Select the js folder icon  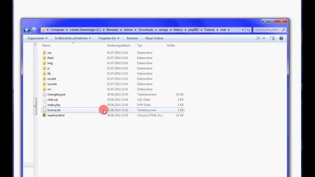coord(44,68)
